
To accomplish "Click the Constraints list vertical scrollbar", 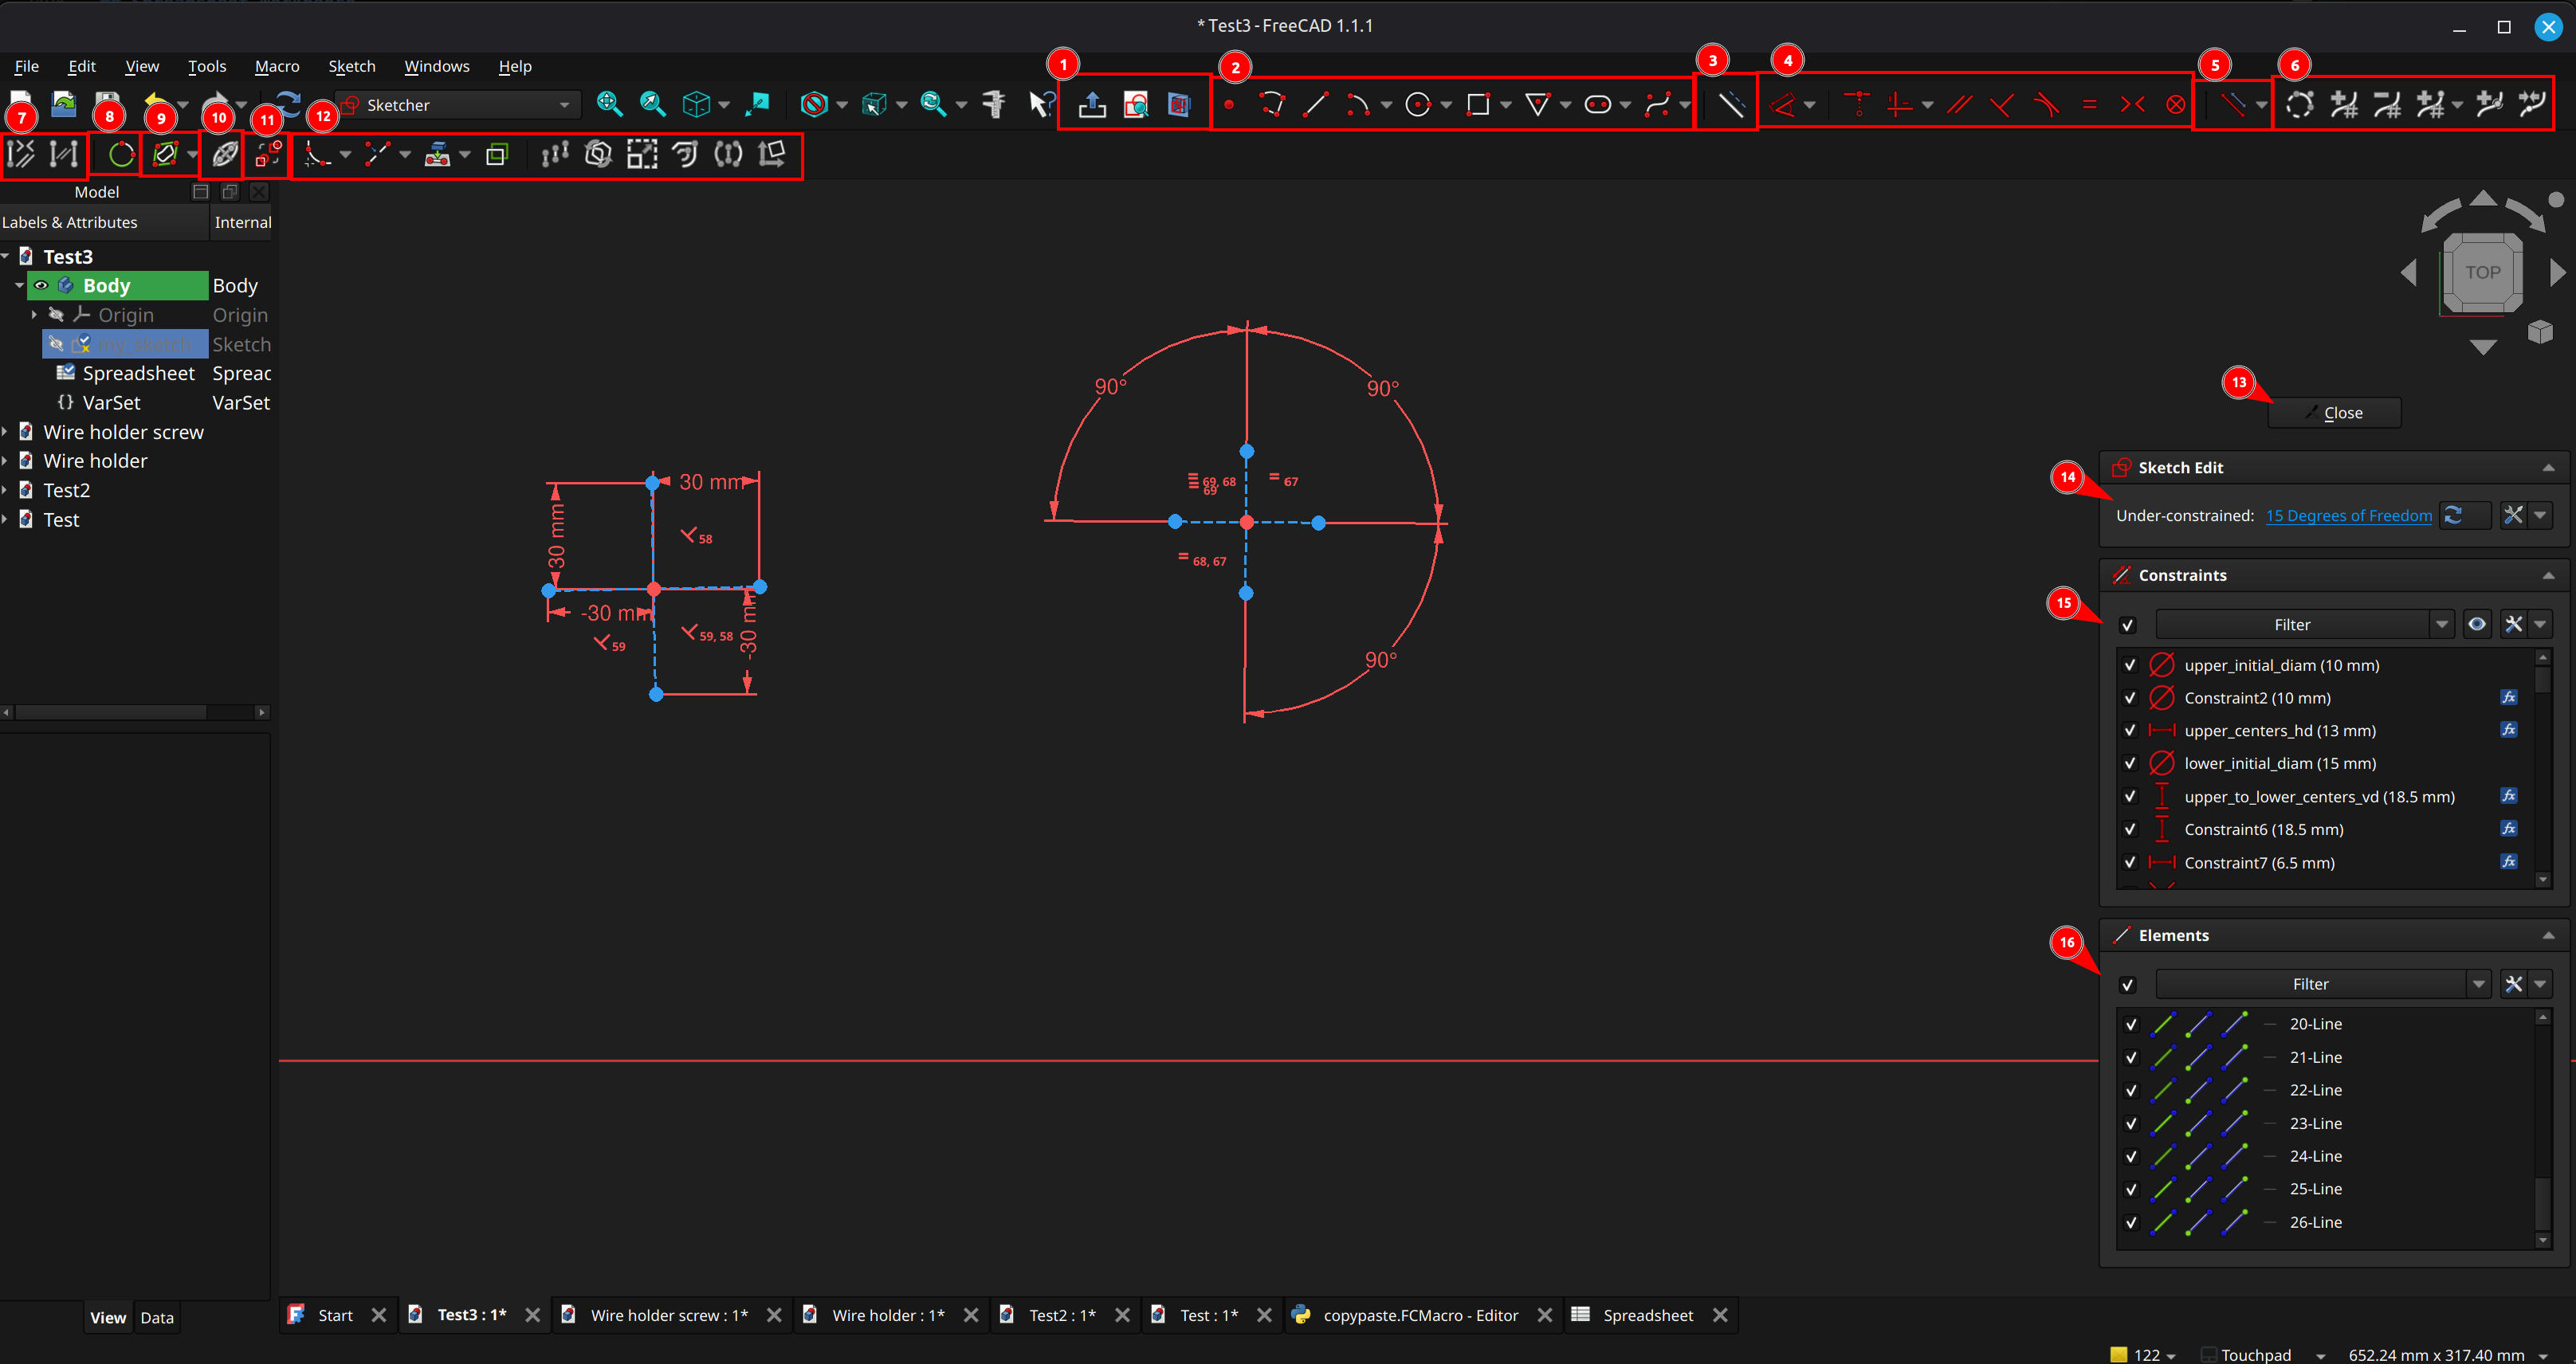I will click(2543, 767).
